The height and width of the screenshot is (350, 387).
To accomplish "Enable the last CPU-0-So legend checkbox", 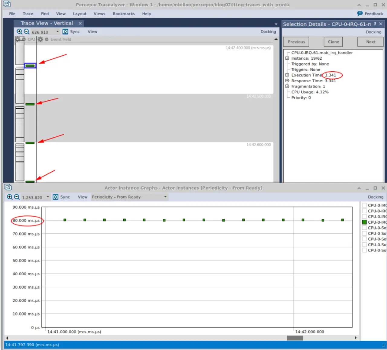I will click(364, 250).
